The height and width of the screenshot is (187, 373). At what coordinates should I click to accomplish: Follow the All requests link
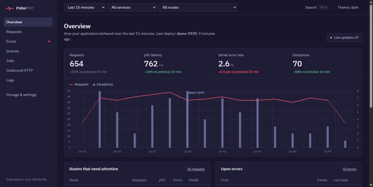tap(196, 169)
